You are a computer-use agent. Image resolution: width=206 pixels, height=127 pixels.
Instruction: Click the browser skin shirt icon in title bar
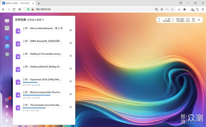point(181,3)
